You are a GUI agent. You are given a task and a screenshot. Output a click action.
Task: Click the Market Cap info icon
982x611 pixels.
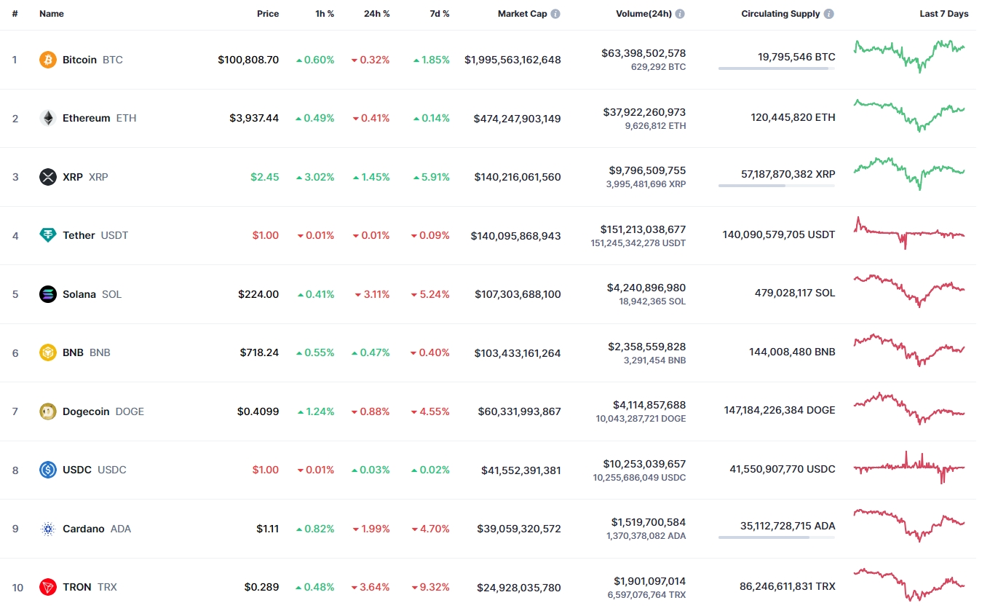(x=555, y=14)
